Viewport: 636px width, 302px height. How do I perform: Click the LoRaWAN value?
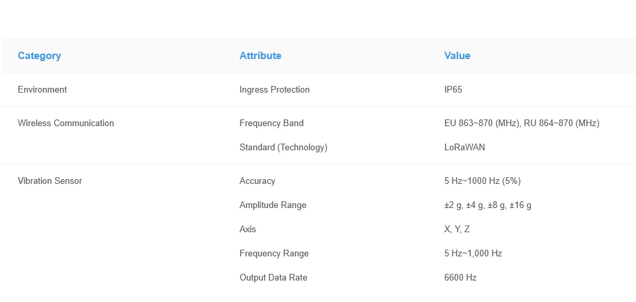(464, 147)
